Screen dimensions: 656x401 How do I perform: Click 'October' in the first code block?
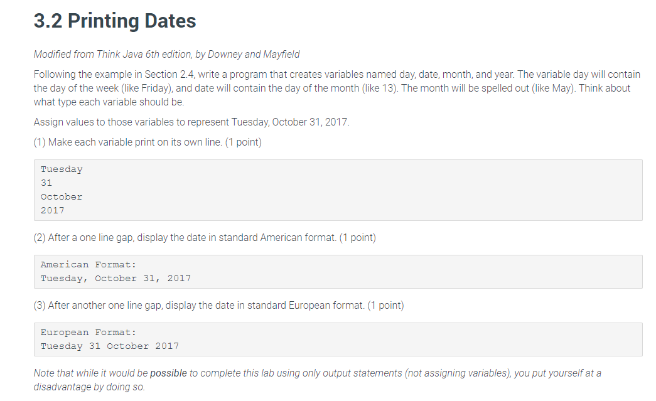pyautogui.click(x=61, y=196)
